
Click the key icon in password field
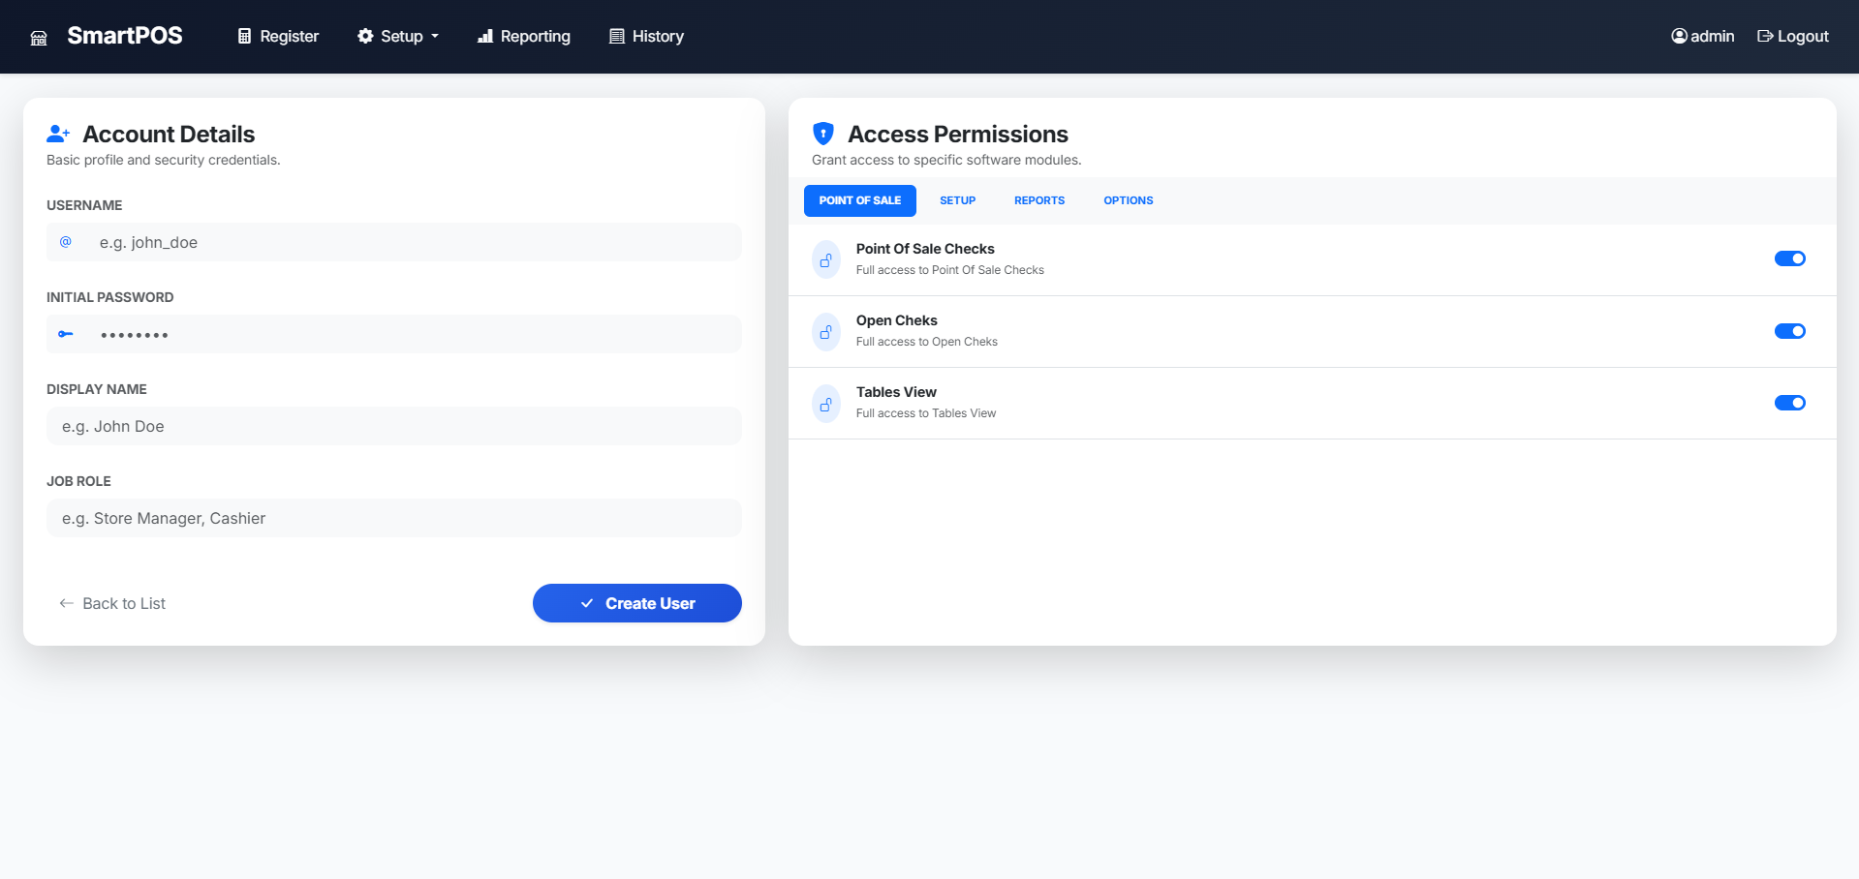[x=66, y=334]
